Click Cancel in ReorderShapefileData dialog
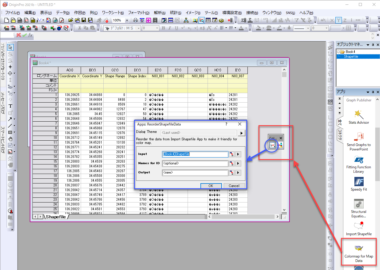 pos(234,186)
